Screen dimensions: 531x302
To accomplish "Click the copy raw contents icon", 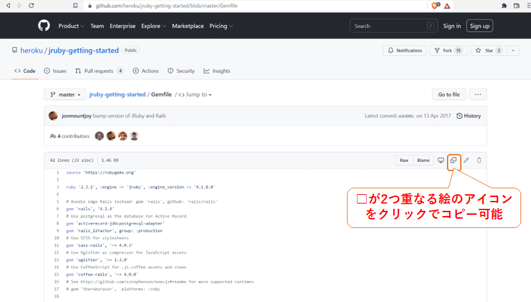I will click(x=454, y=161).
